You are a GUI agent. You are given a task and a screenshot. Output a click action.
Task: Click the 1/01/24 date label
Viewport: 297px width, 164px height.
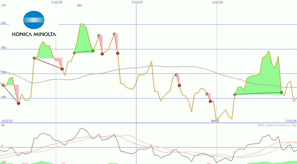(217, 2)
